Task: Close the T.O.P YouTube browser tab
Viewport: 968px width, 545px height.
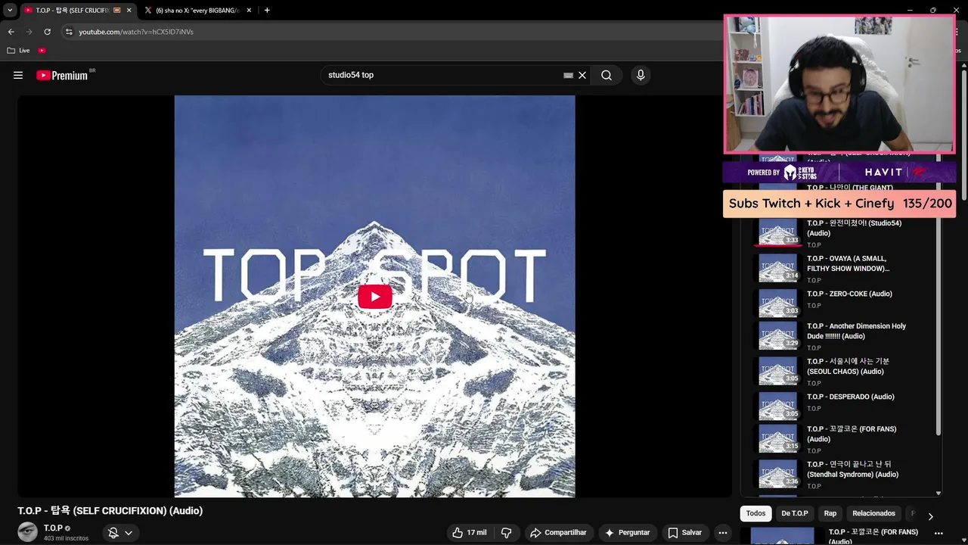Action: [129, 11]
